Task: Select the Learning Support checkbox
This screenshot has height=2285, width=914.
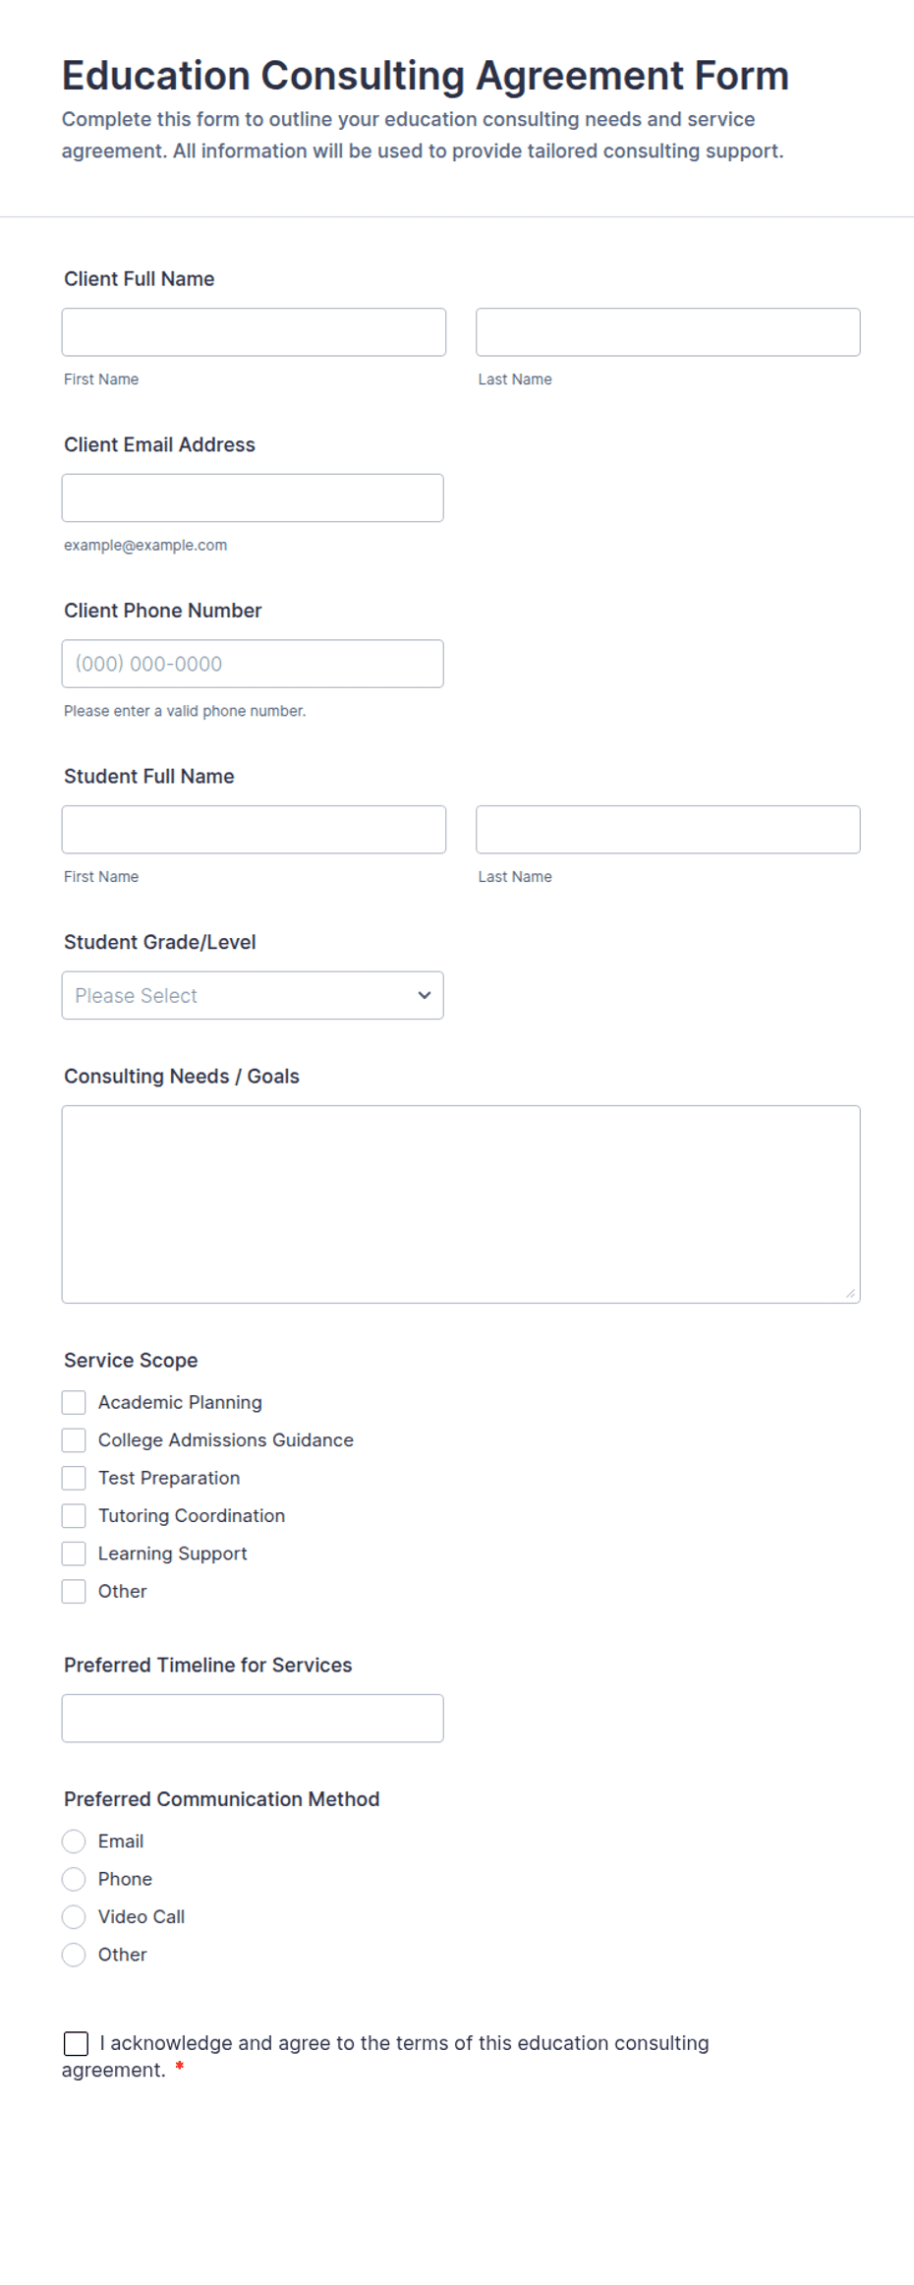Action: pos(74,1553)
